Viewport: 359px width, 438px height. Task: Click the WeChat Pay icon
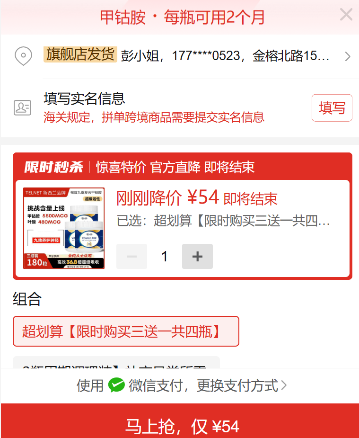(116, 385)
